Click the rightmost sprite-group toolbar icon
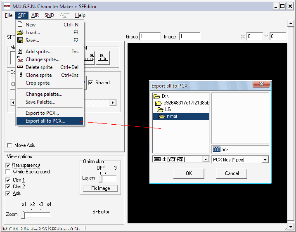Screen dimensions: 296x232 point(103,58)
